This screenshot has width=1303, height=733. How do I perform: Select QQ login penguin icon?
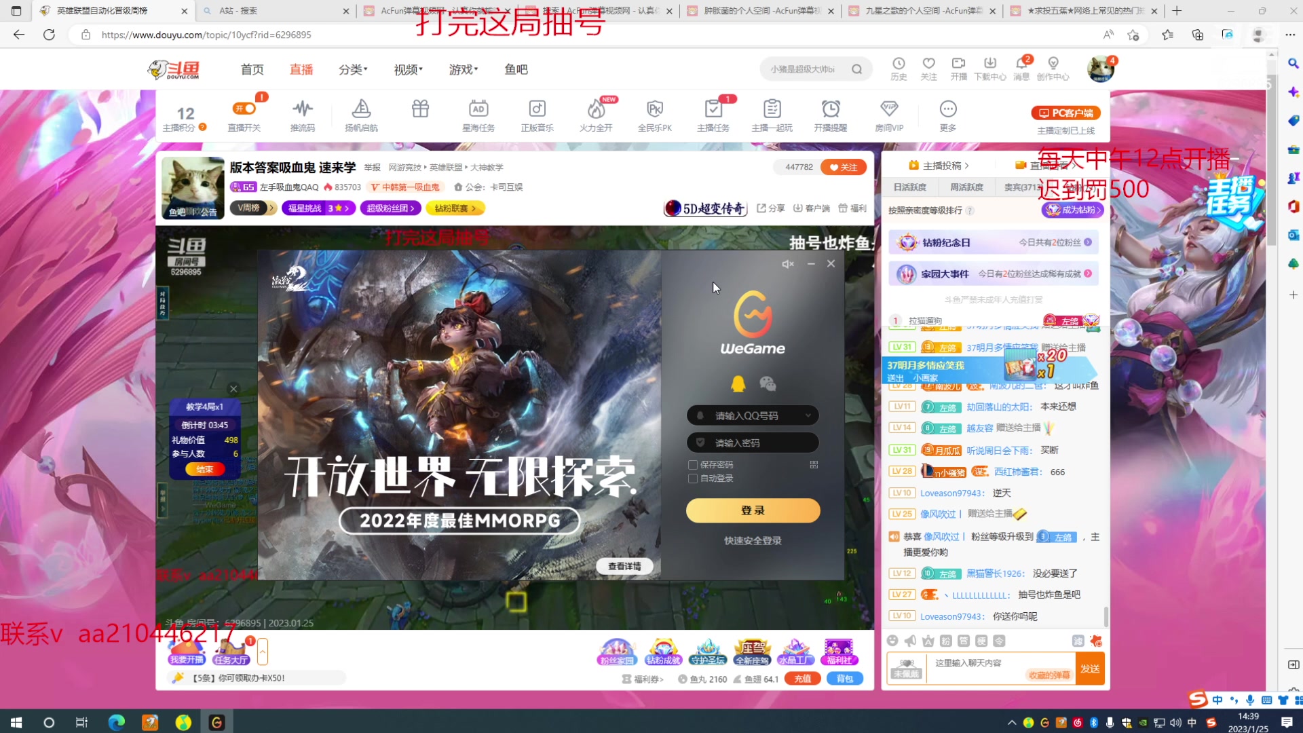(738, 384)
